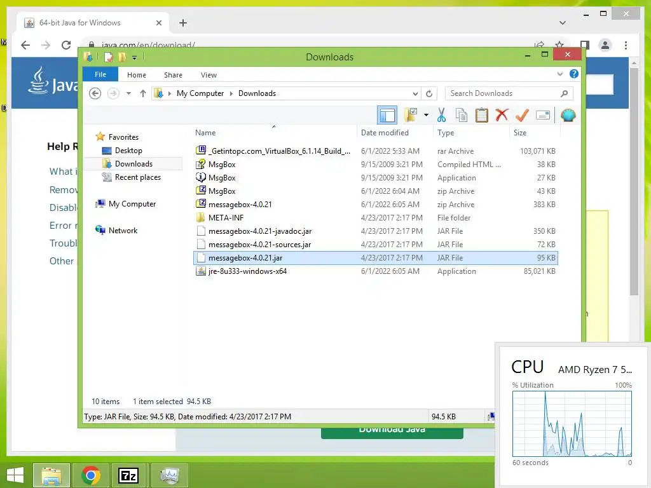Select messagebox-4.0.21-javadoc.jar file
Screen dimensions: 651x488
point(376,231)
